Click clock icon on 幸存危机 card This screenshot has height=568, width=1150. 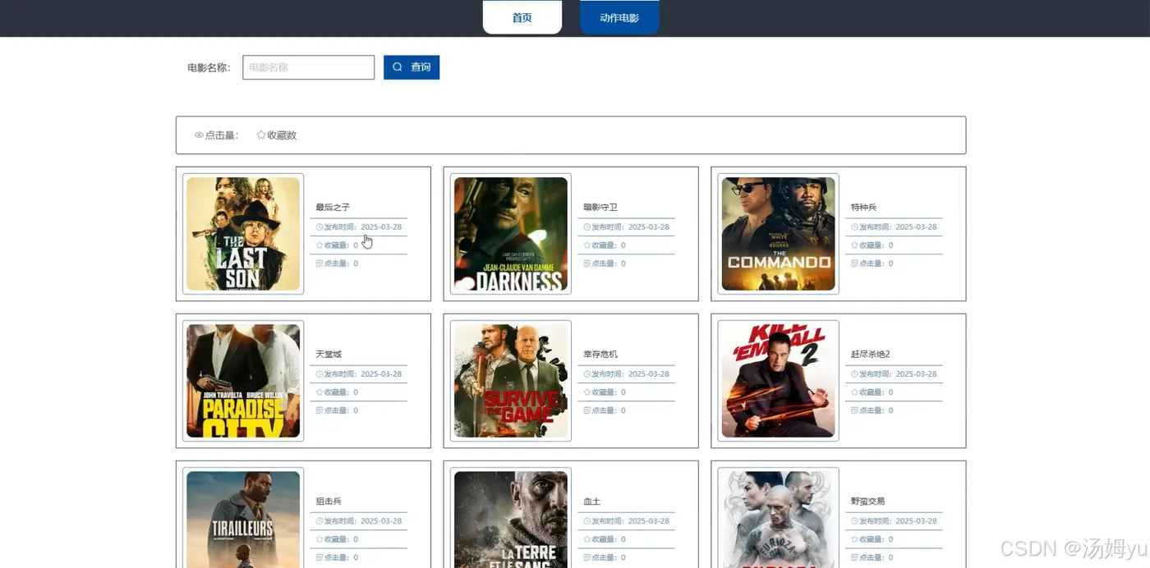[x=587, y=374]
